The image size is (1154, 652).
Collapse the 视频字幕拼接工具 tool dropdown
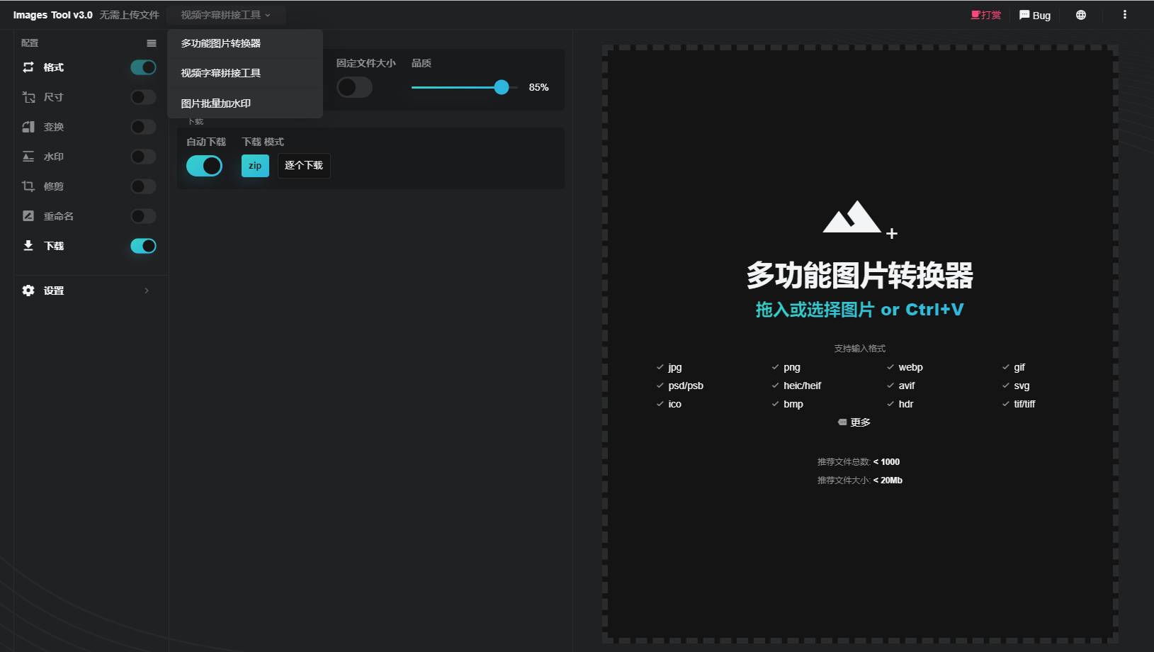pos(226,15)
